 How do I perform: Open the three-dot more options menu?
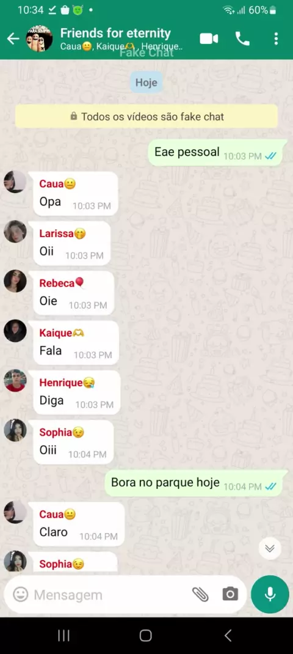(276, 39)
